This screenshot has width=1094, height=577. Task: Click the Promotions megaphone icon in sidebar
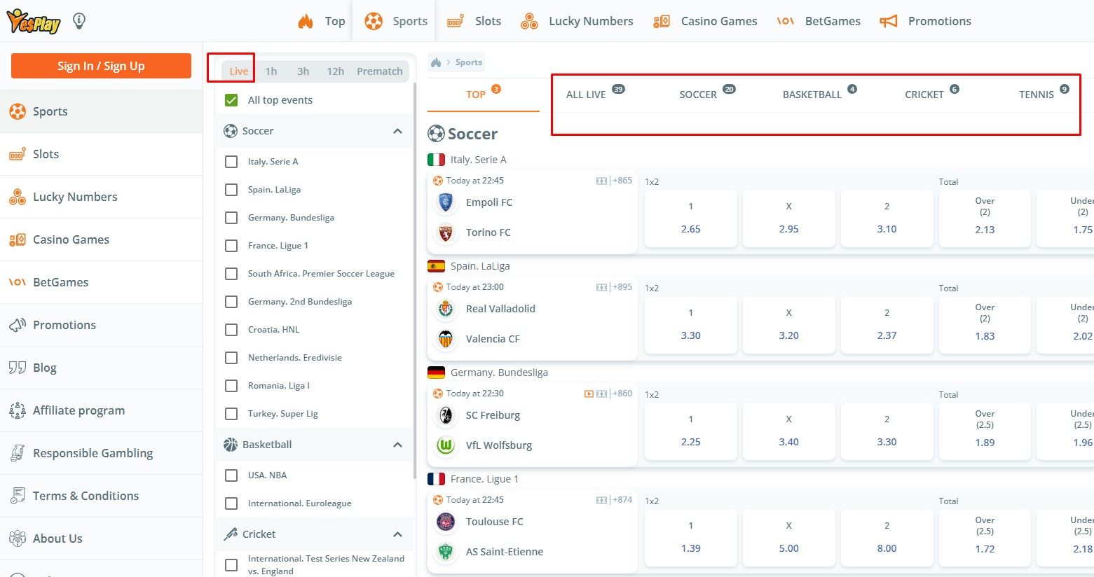pos(18,325)
